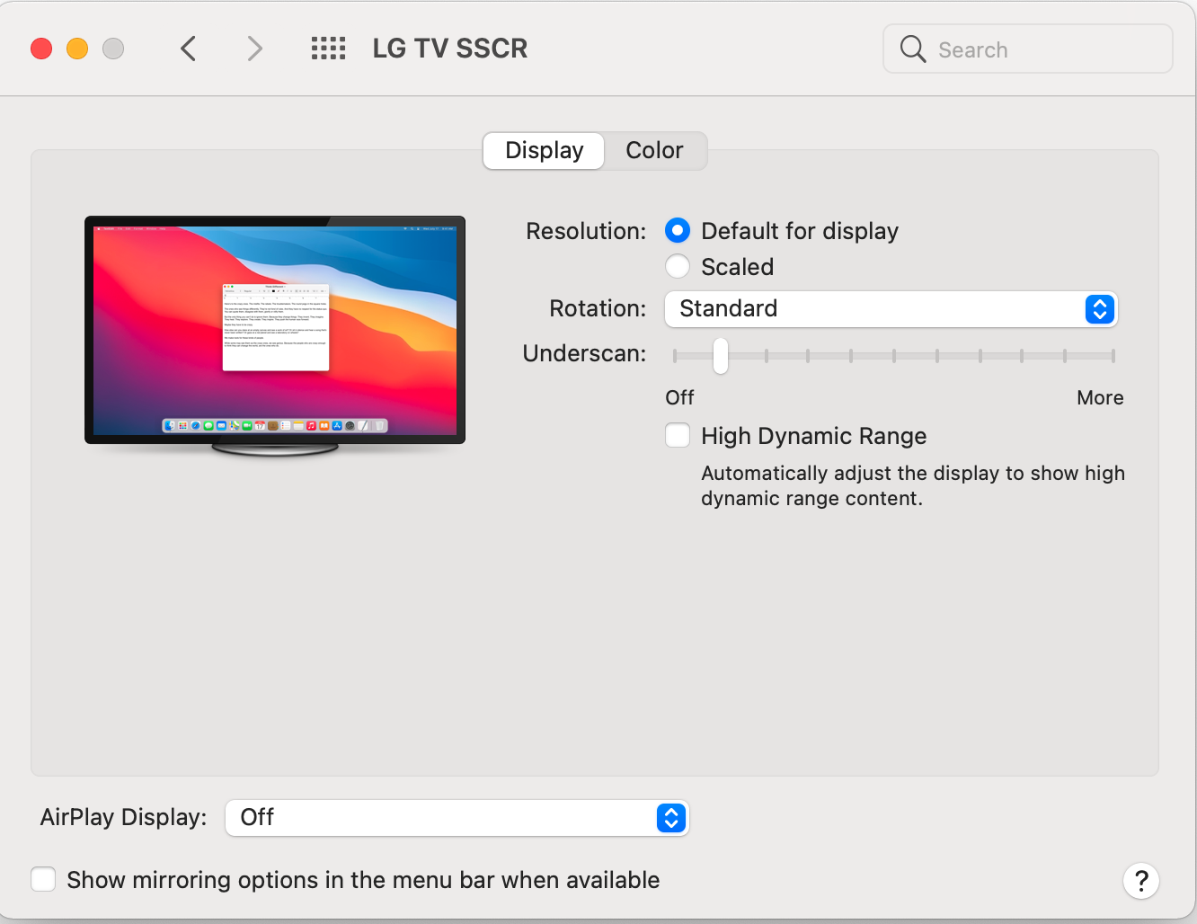Switch to the Color tab

coord(654,150)
